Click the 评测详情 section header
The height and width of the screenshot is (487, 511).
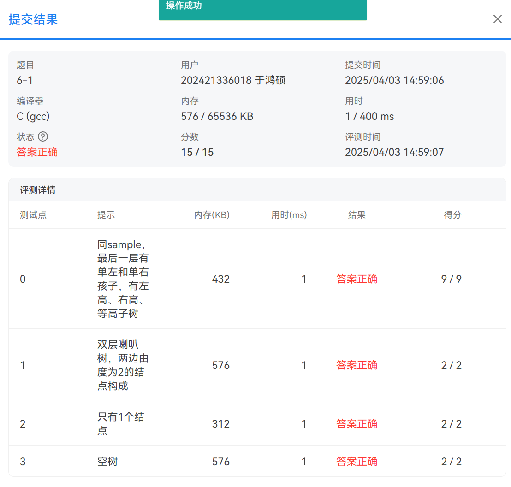38,190
